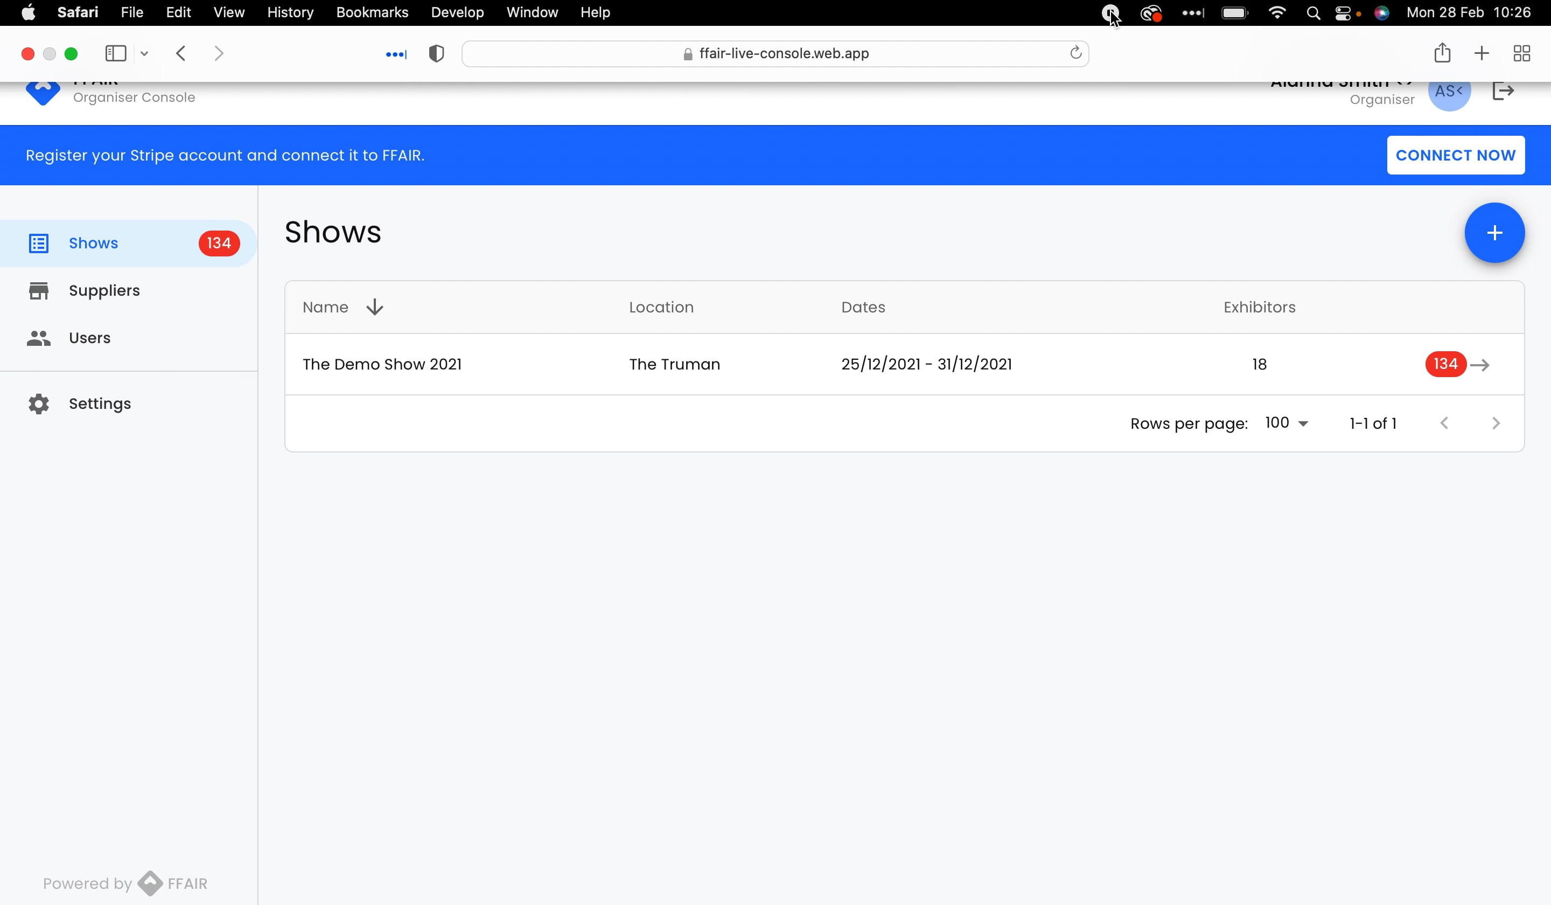Click Safari address bar
Image resolution: width=1551 pixels, height=905 pixels.
[775, 53]
